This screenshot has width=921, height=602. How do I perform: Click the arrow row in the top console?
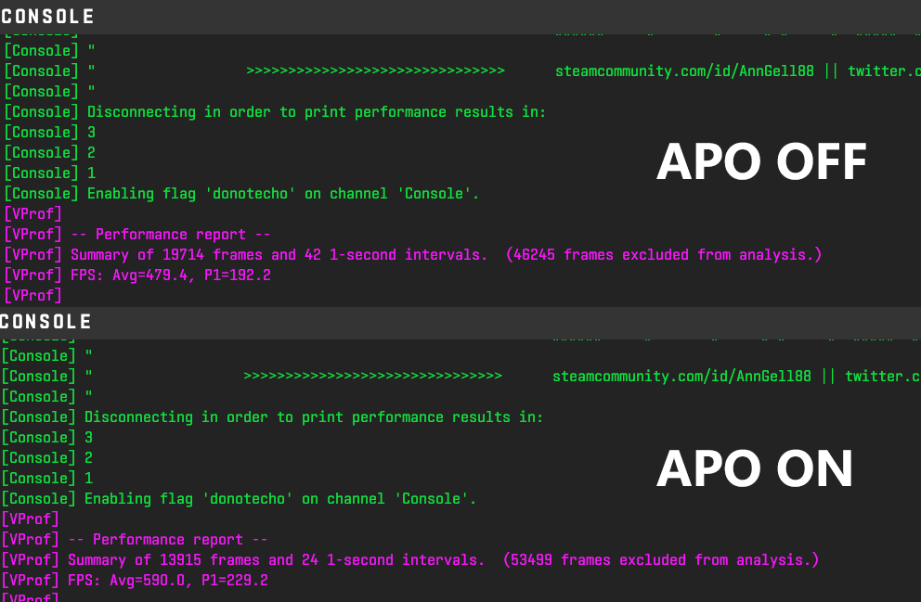375,71
